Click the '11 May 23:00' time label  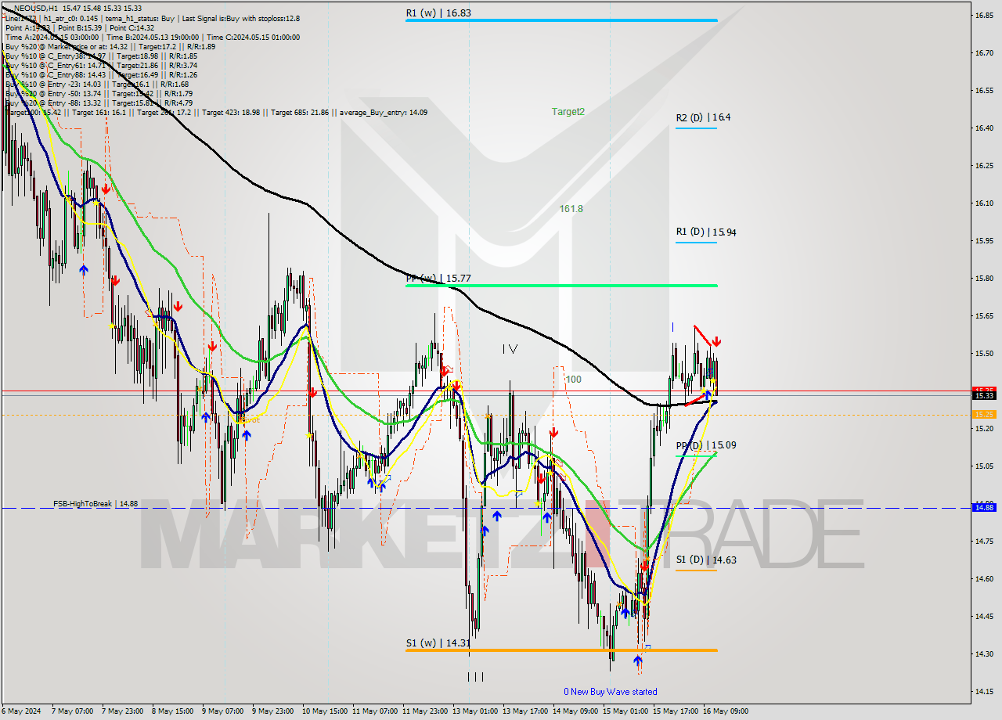424,711
